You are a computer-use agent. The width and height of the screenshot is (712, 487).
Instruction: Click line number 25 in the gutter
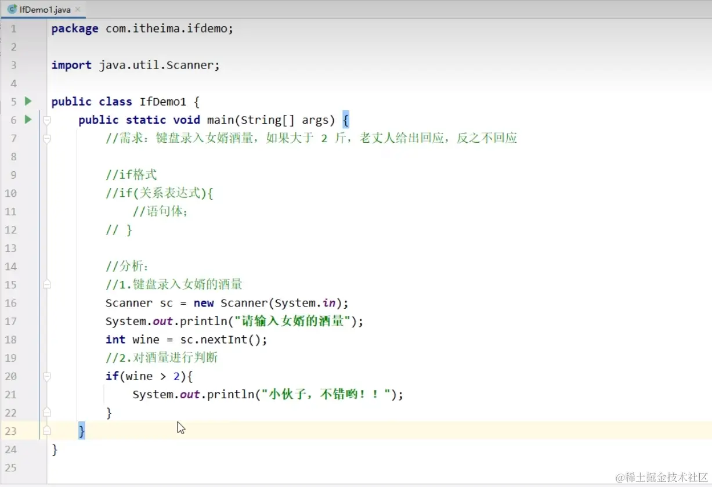(x=10, y=467)
